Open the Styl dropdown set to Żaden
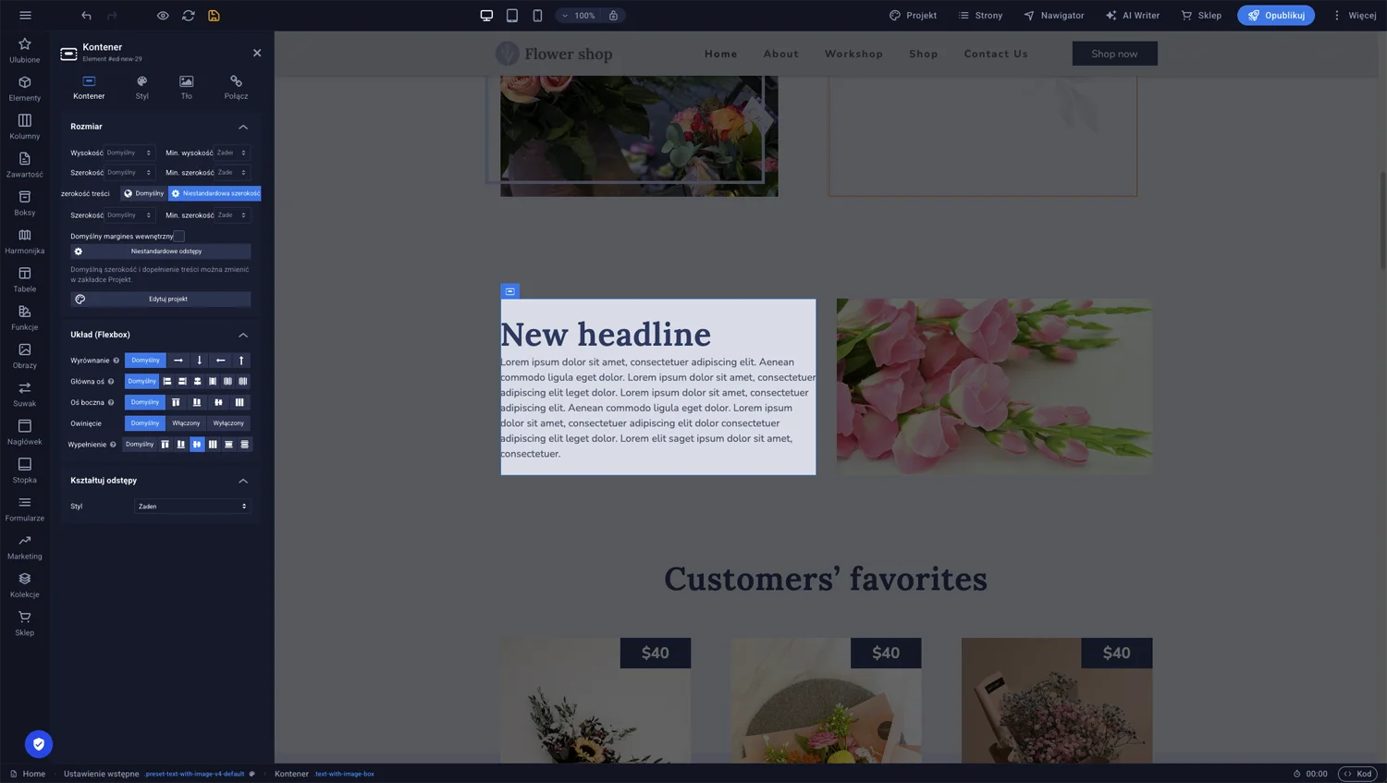Viewport: 1387px width, 783px height. pyautogui.click(x=192, y=507)
